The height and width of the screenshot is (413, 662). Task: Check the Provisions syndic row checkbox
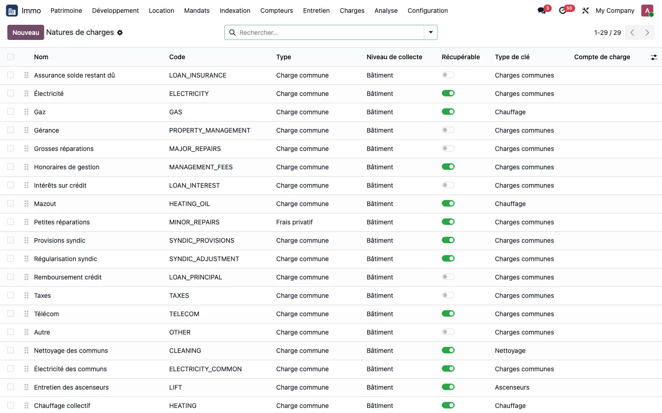tap(11, 240)
